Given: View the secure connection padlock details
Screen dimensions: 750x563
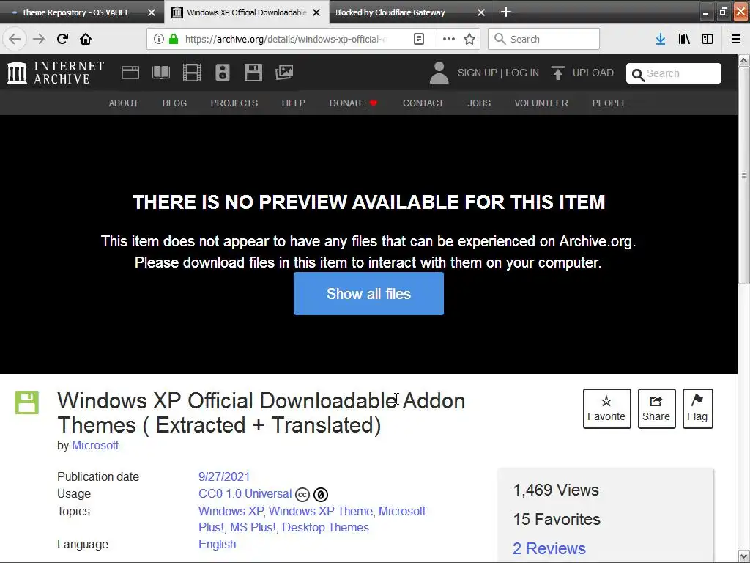Looking at the screenshot, I should (174, 40).
